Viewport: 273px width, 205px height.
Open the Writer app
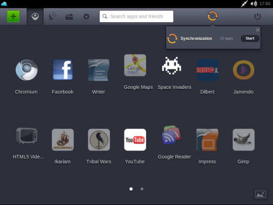99,70
